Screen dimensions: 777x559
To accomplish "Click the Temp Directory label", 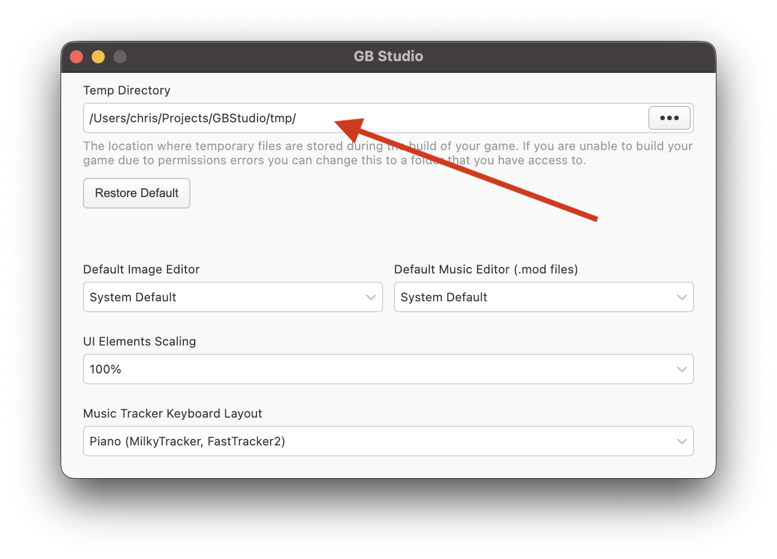I will pos(127,91).
